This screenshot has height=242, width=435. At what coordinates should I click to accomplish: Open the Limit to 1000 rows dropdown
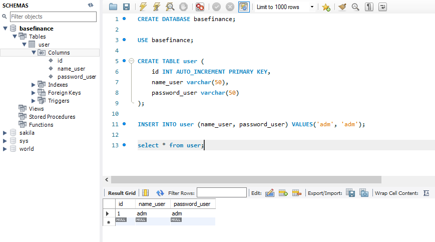(312, 7)
